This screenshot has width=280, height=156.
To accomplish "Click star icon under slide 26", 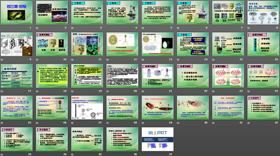I will click(37, 123).
